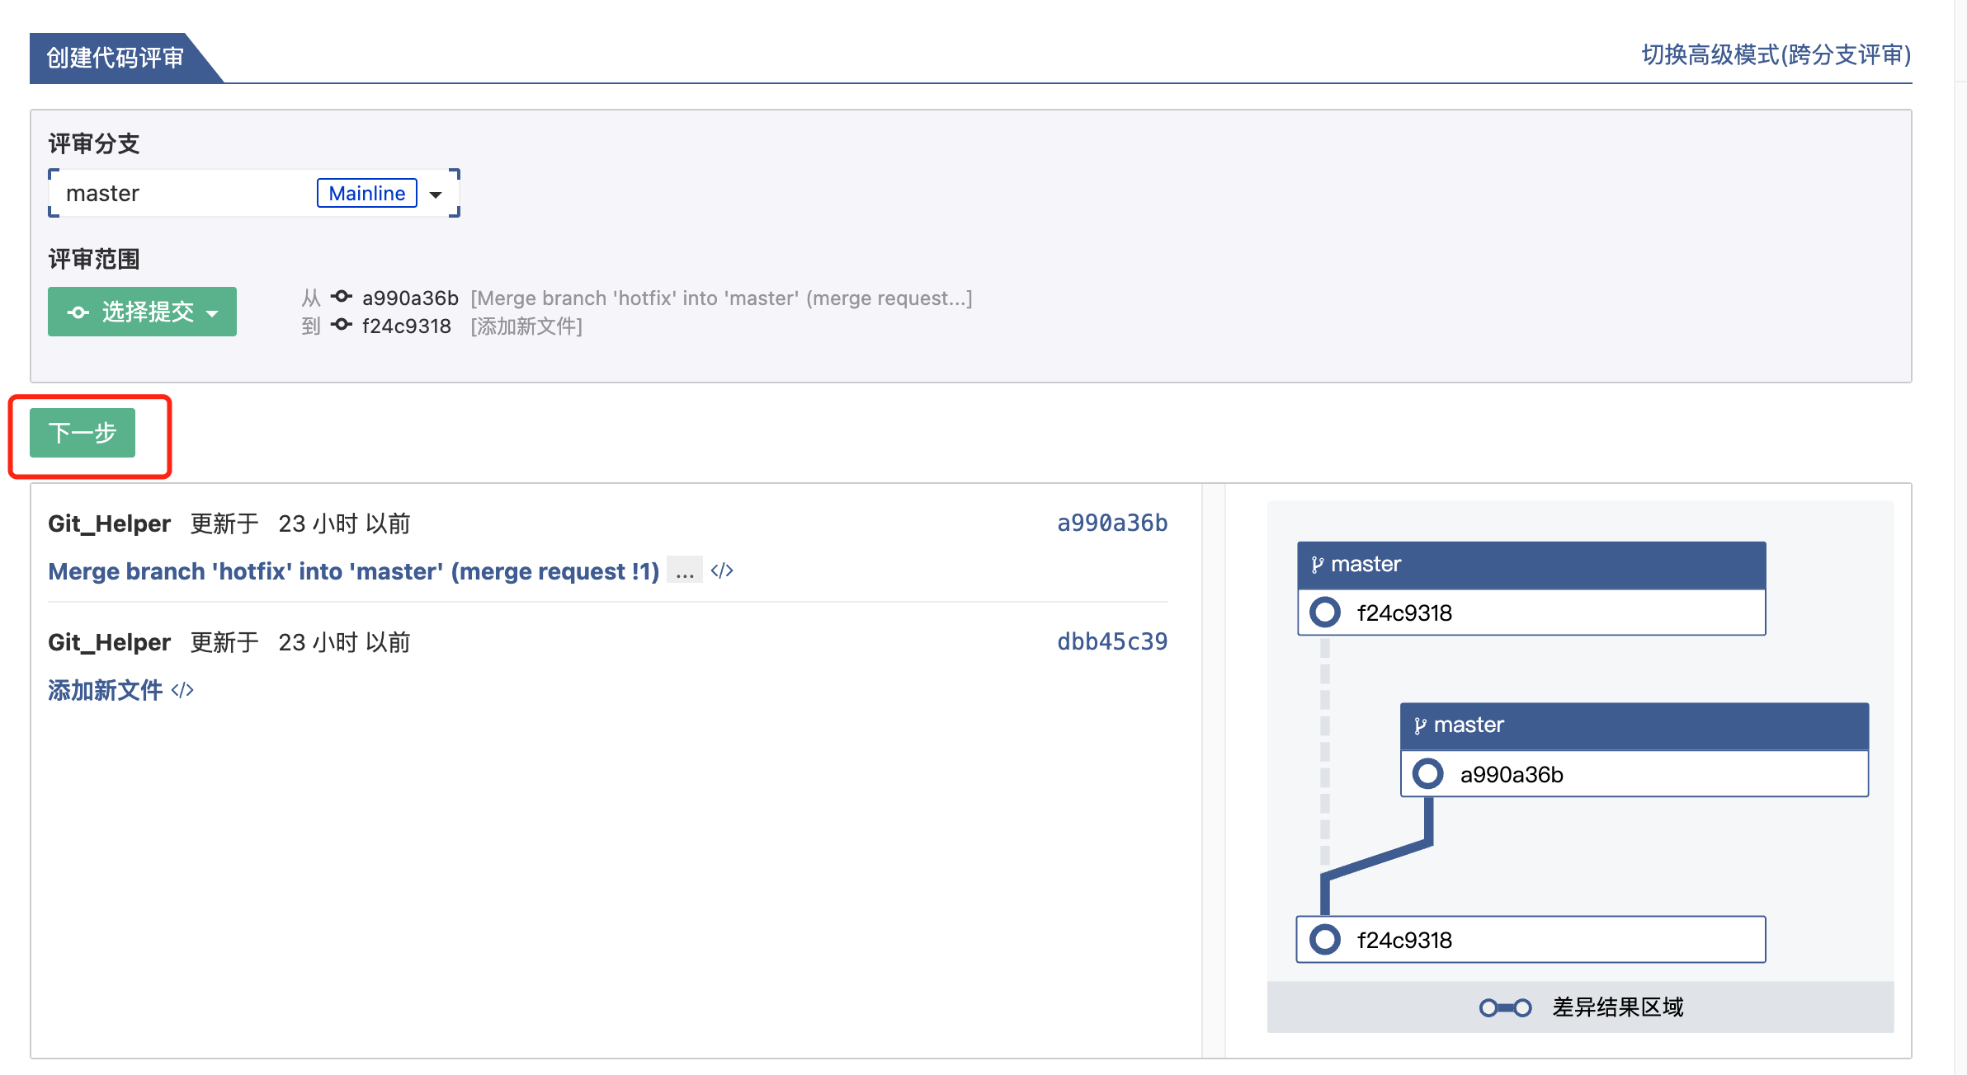Open the 添加新文件 commit title link
1967x1075 pixels.
pos(105,690)
